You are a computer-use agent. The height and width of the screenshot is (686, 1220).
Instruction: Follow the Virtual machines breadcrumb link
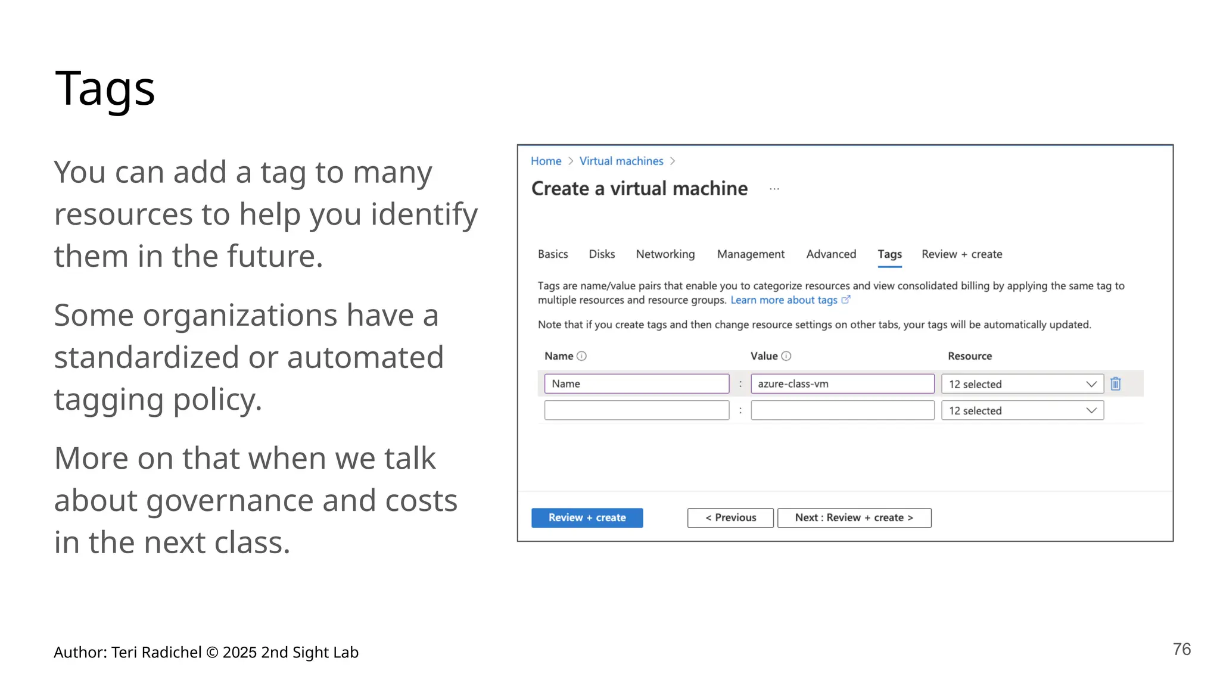click(621, 161)
